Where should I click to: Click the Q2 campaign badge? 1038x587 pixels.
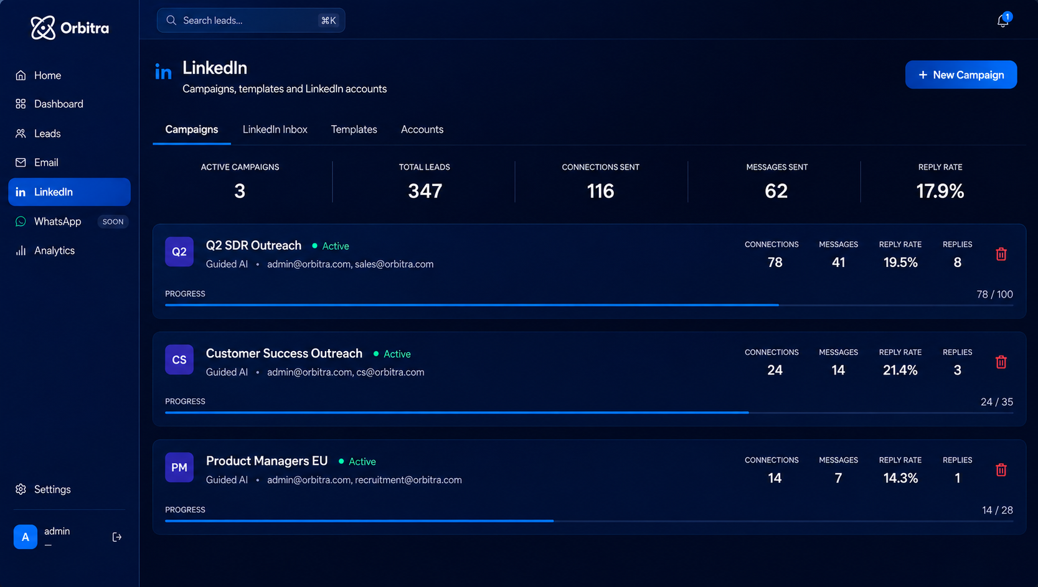pos(179,252)
